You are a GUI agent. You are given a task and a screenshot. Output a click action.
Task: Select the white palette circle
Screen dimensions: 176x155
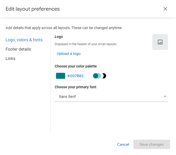pyautogui.click(x=102, y=76)
